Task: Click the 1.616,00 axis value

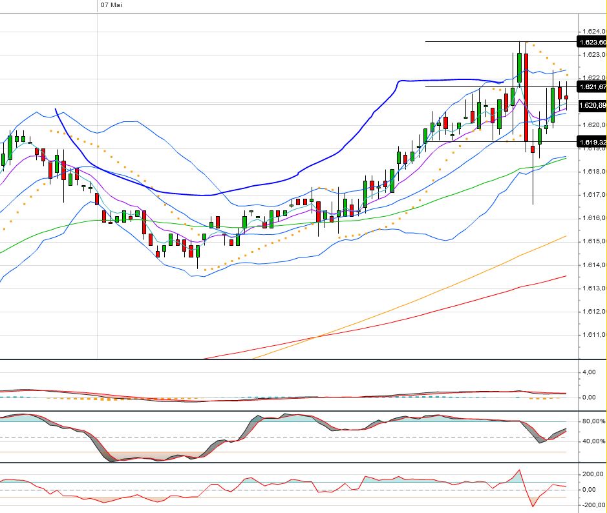Action: [x=595, y=218]
